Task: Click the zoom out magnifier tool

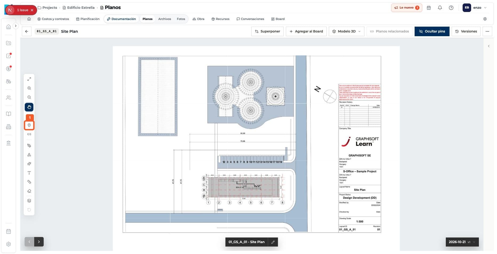Action: coord(29,97)
